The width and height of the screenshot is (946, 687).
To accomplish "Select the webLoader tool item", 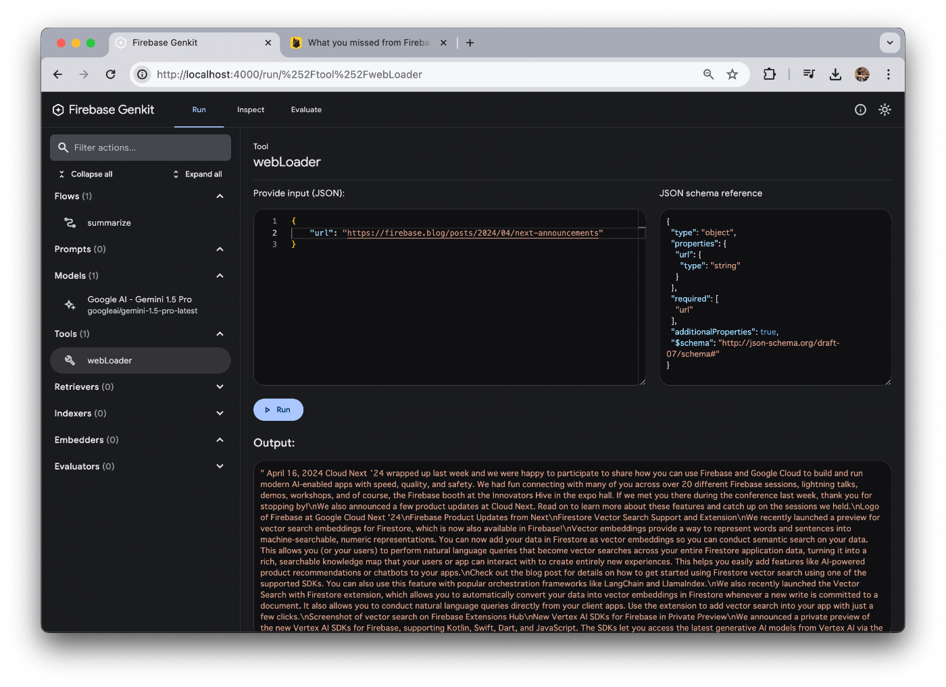I will coord(141,360).
